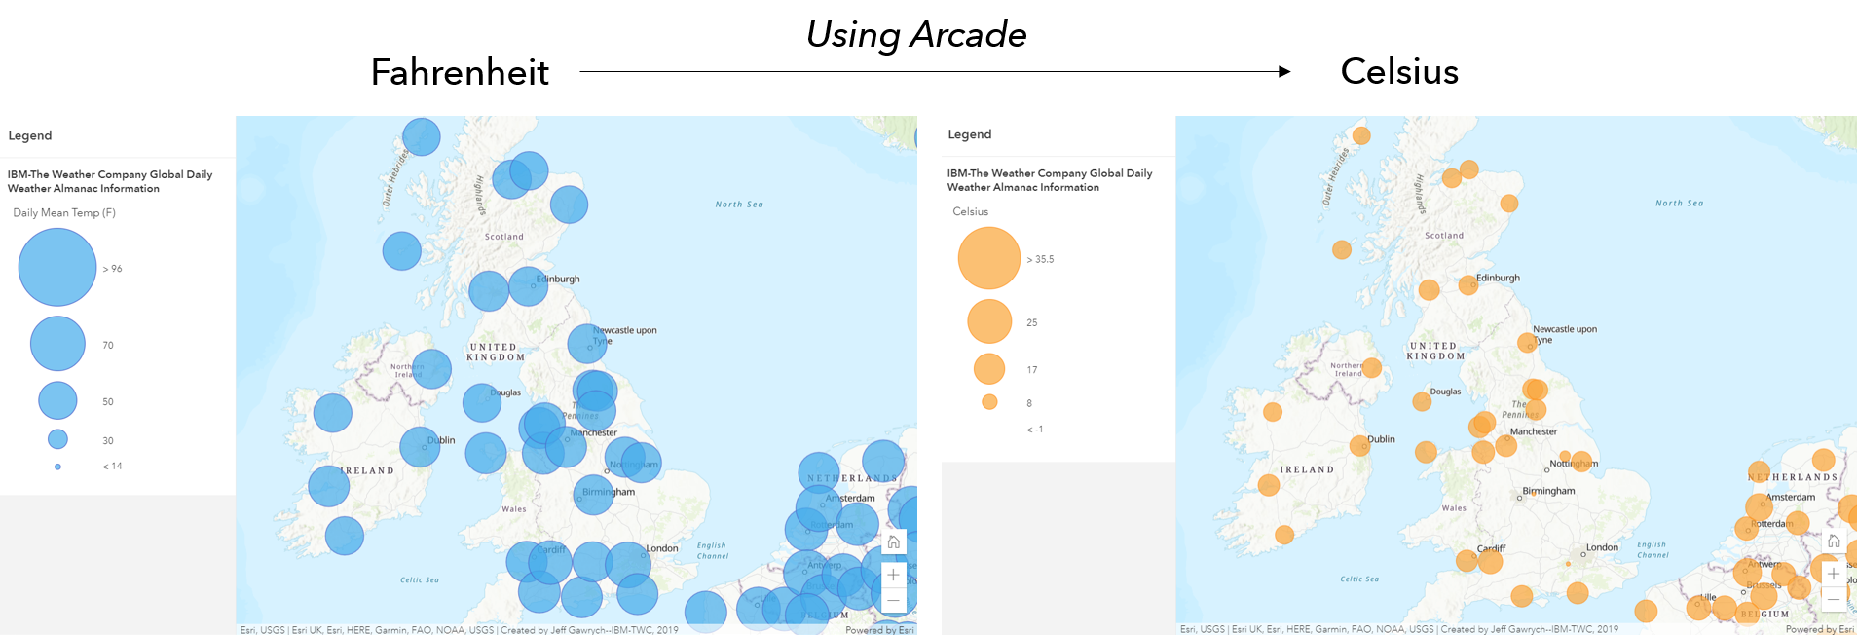Image resolution: width=1857 pixels, height=635 pixels.
Task: Click the Manchester label on the Celsius map
Action: click(x=1534, y=431)
